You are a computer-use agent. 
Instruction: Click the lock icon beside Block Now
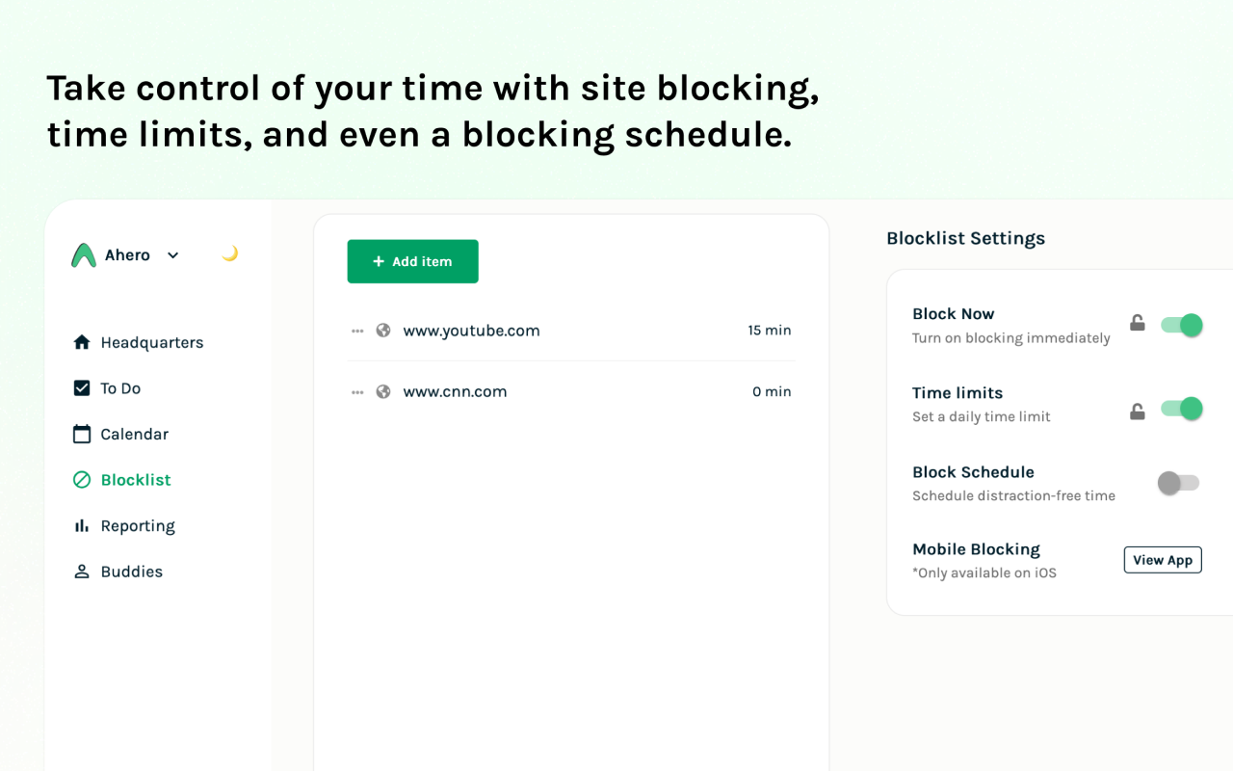tap(1138, 323)
